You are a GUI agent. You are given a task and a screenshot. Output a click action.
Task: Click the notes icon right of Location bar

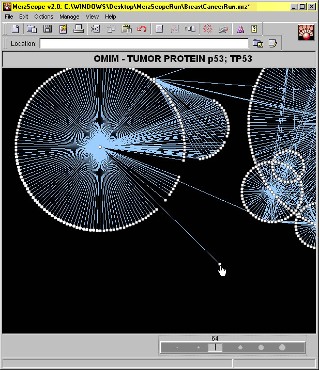click(x=272, y=44)
